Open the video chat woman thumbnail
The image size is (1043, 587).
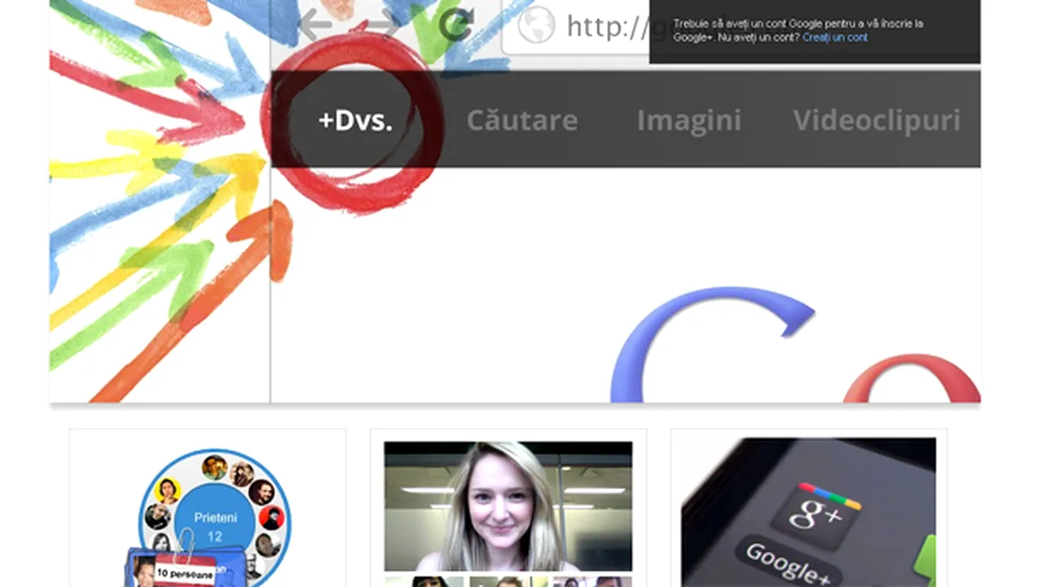508,508
